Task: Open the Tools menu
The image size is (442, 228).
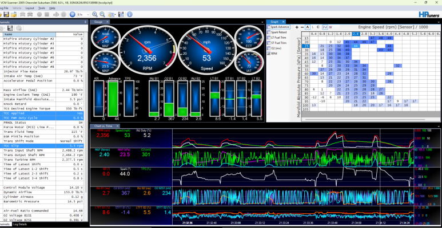Action: click(42, 8)
